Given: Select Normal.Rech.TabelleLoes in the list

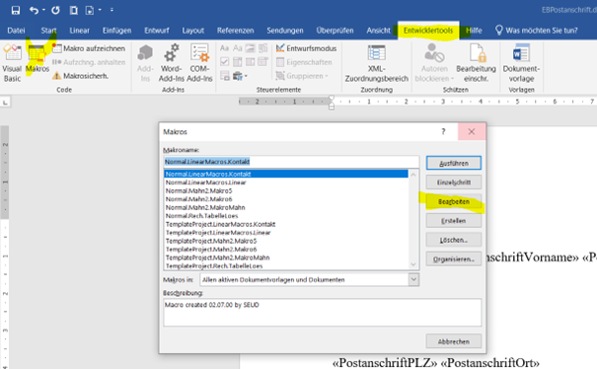Looking at the screenshot, I should (x=286, y=216).
